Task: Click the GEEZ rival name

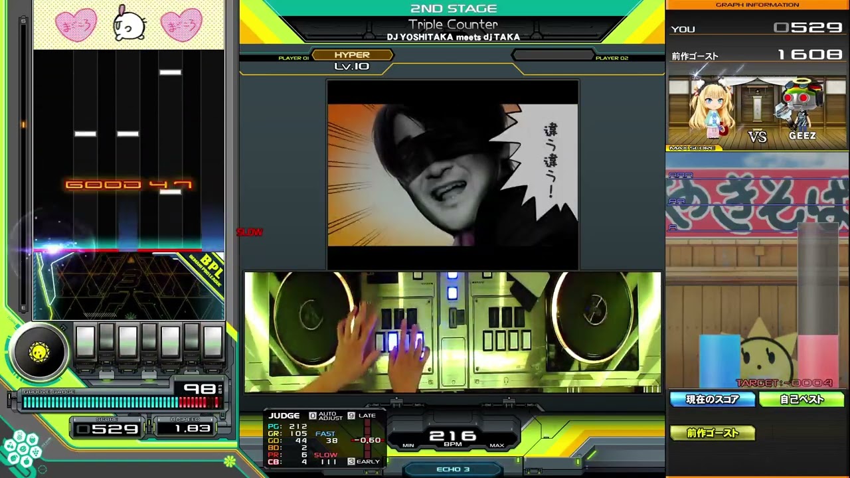Action: point(802,135)
